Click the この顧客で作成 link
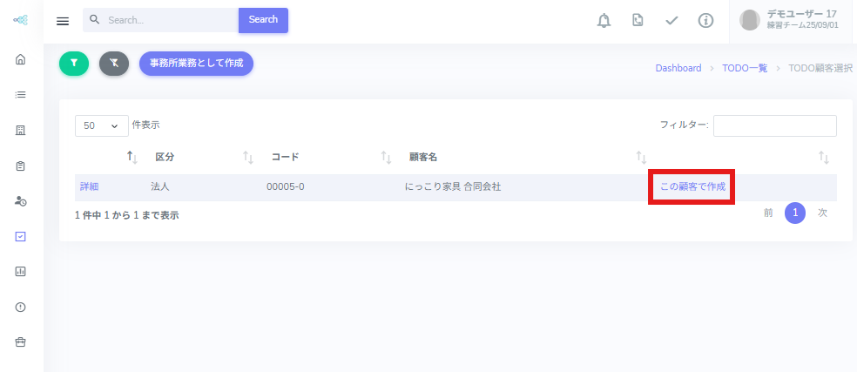 (x=692, y=187)
